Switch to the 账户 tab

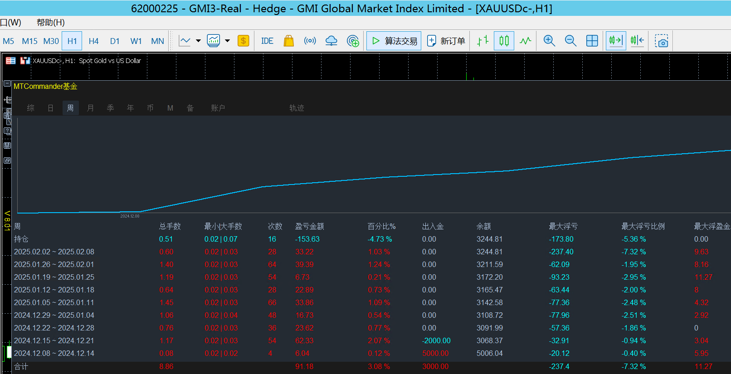pos(218,108)
